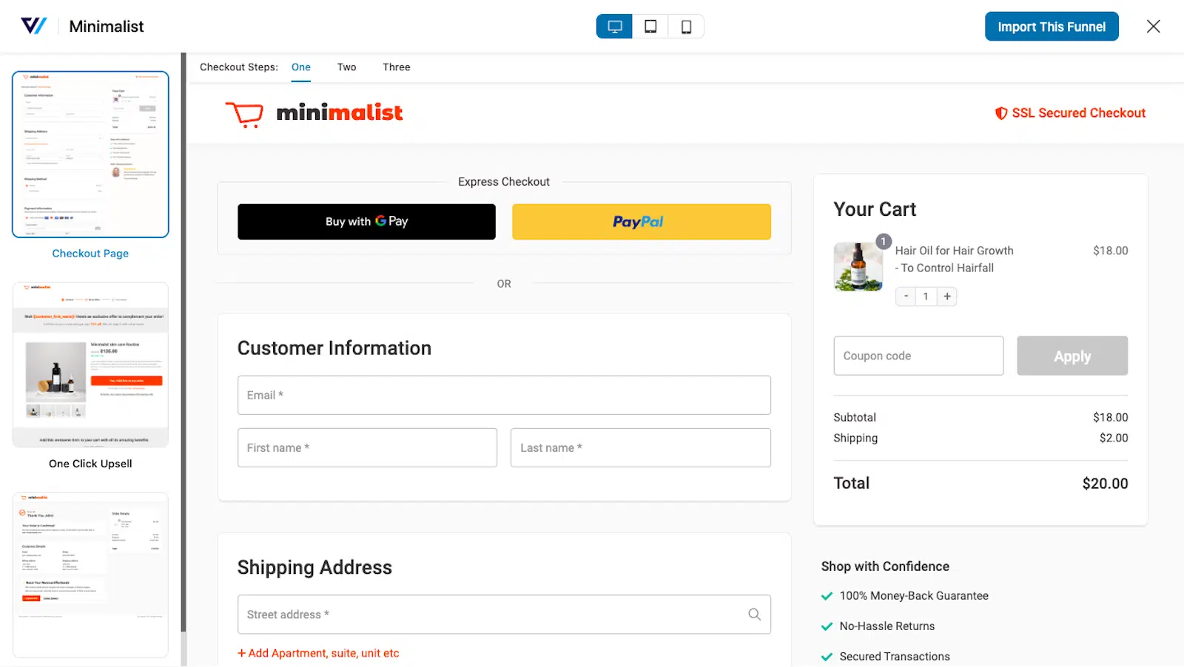Open the thank-you page thumbnail
The width and height of the screenshot is (1184, 667).
pyautogui.click(x=90, y=575)
